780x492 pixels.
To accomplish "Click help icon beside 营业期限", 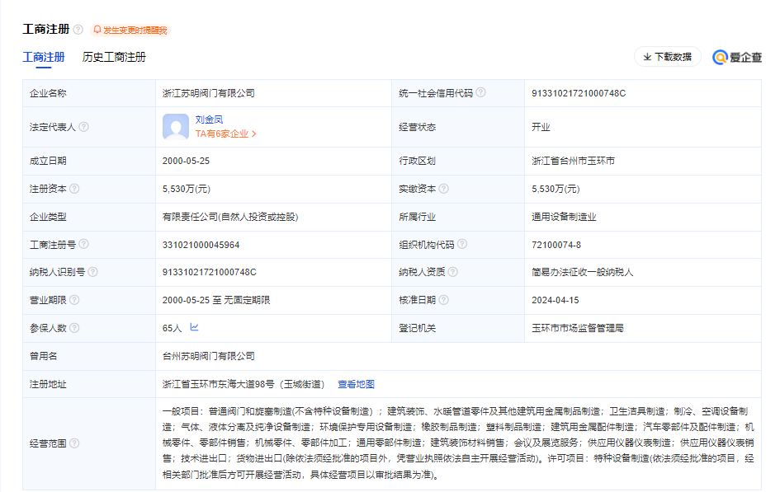I will pos(75,300).
